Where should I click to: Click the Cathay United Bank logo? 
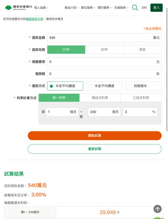click(x=18, y=8)
